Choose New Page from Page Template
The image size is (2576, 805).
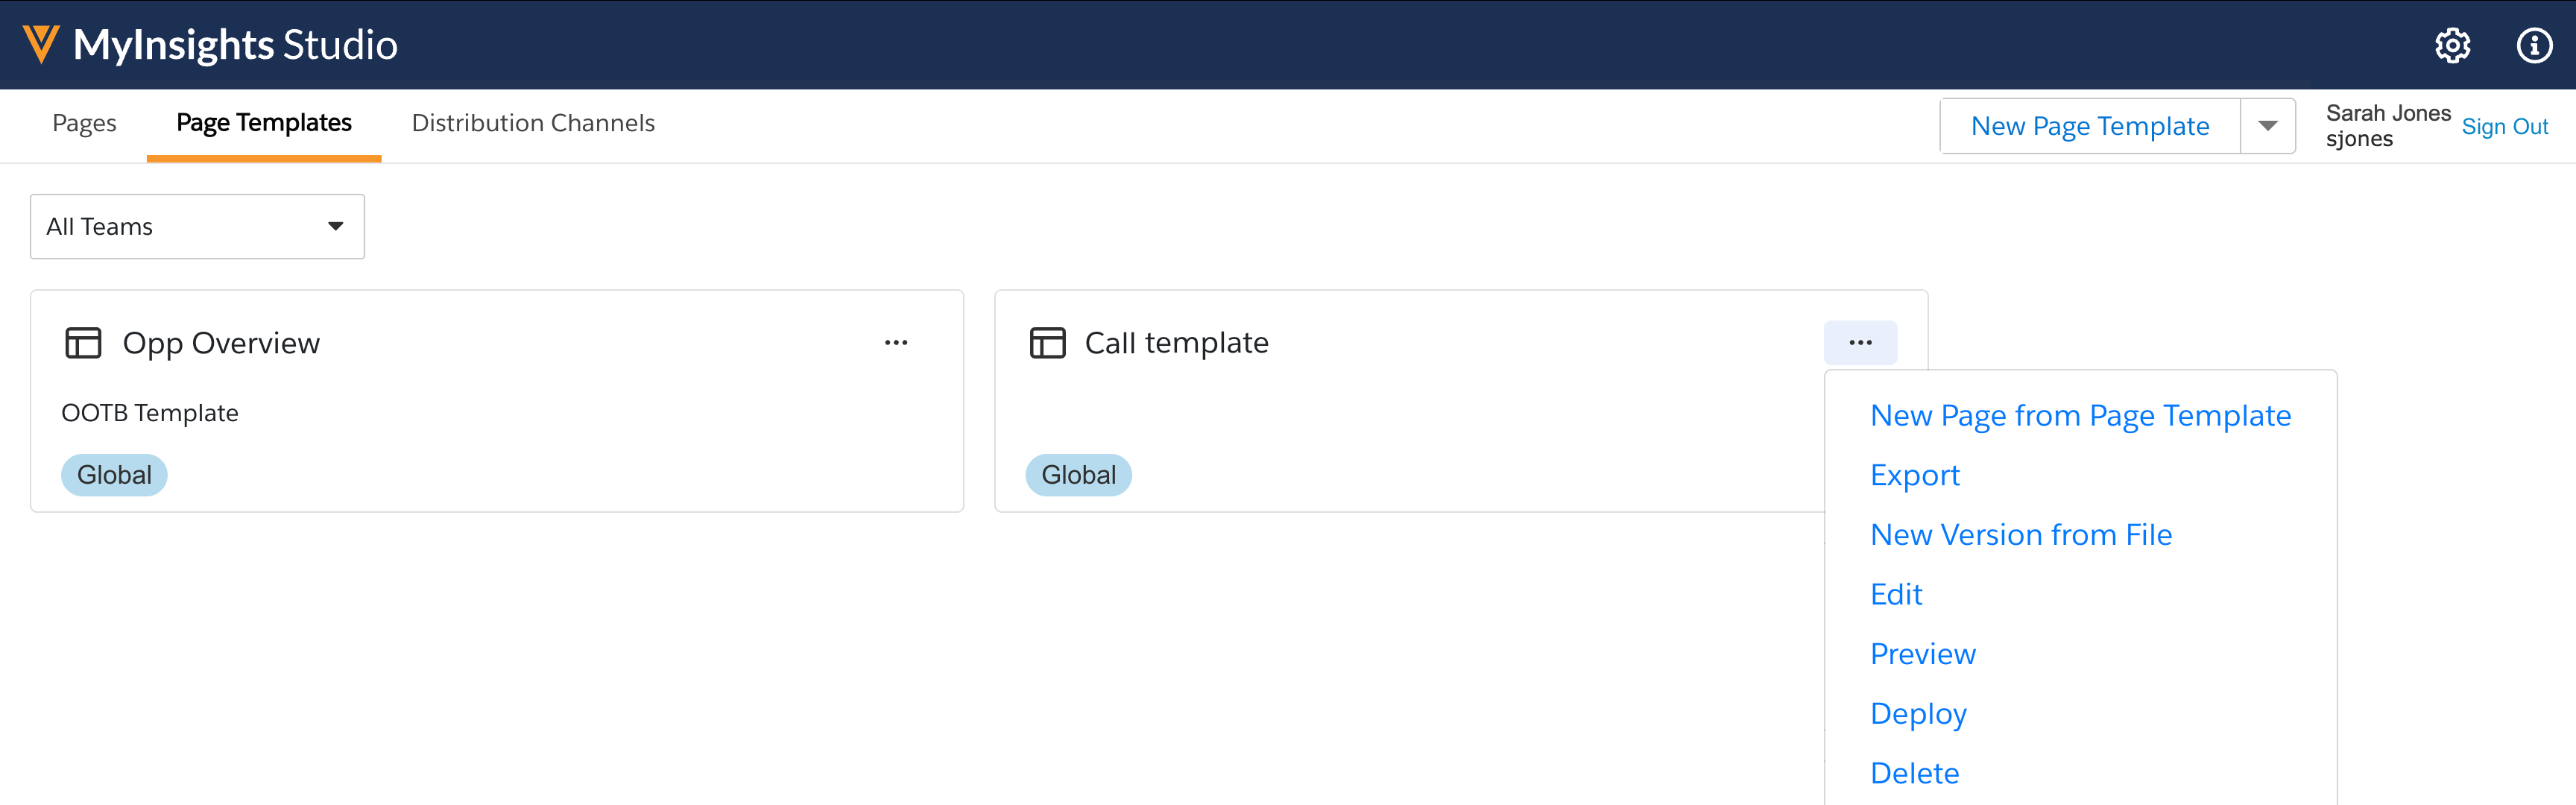(2080, 416)
